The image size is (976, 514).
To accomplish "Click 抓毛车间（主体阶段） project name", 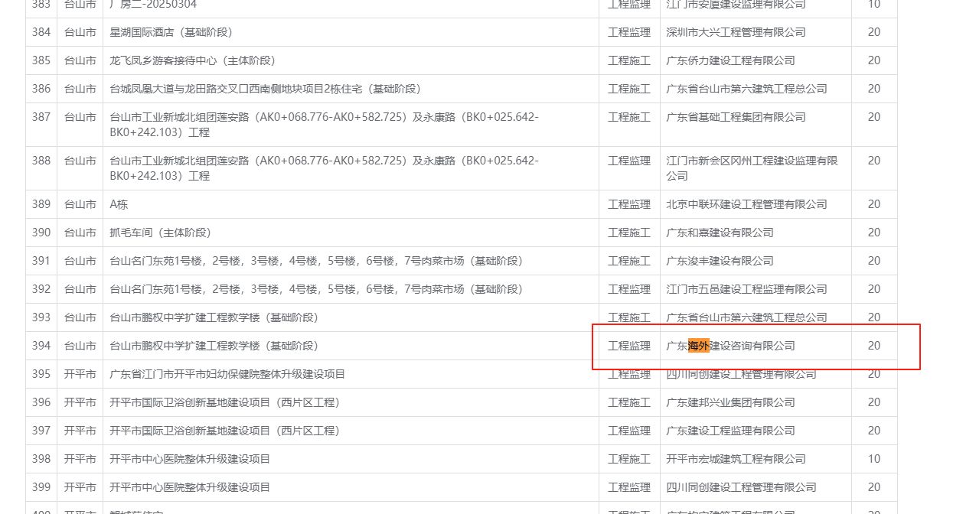I will pos(160,233).
